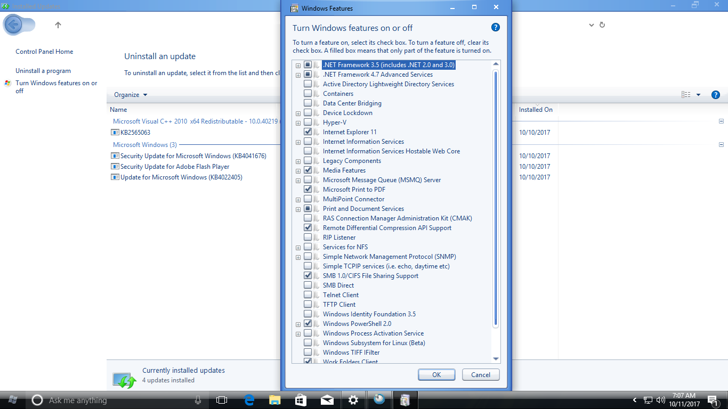
Task: Select Windows PowerShell 2.0 feature label
Action: [357, 324]
